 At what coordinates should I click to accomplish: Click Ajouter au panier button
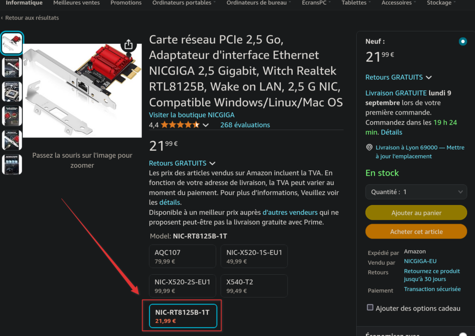[416, 213]
